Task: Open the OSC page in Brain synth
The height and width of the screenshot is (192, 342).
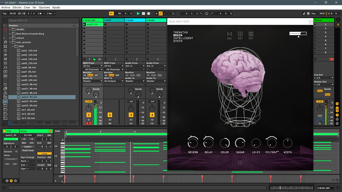Action: pyautogui.click(x=229, y=36)
